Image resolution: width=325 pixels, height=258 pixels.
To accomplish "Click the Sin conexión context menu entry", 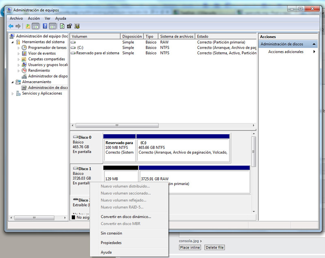I will [x=111, y=233].
